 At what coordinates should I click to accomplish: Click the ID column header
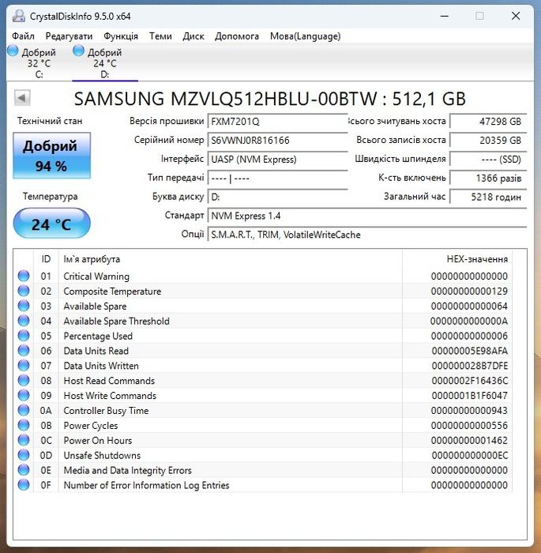[x=46, y=259]
